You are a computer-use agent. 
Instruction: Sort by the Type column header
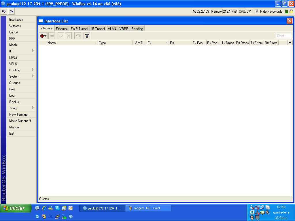tap(115, 43)
